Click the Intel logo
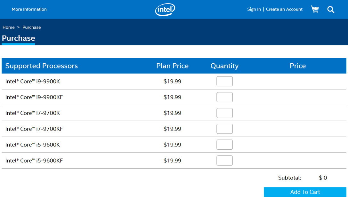The image size is (348, 198). [165, 10]
